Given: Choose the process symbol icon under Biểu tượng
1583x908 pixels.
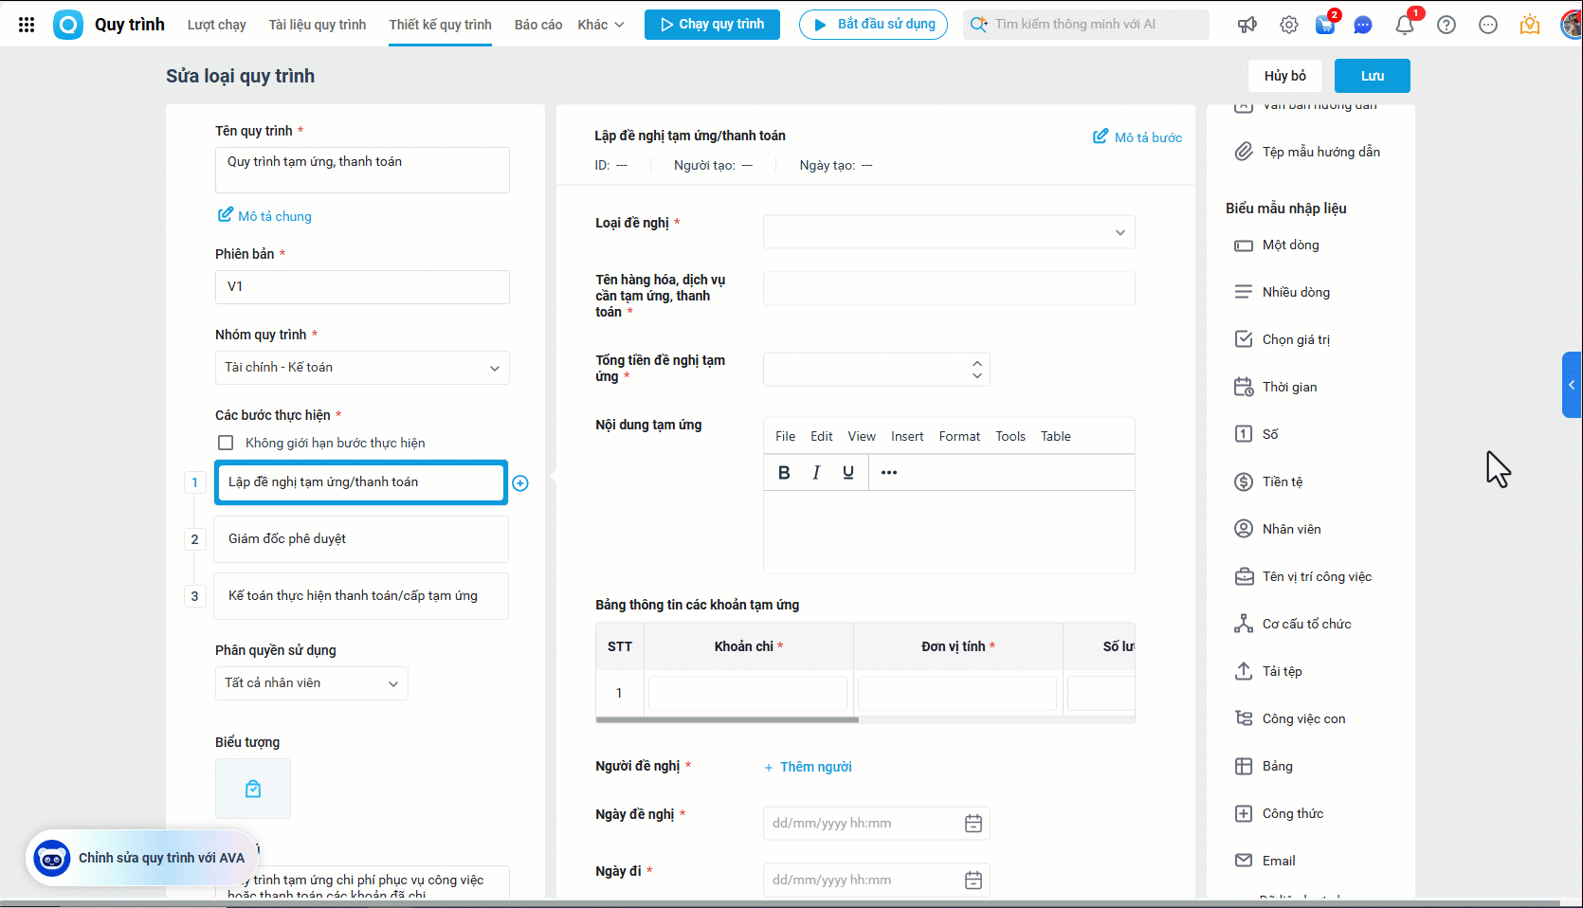Looking at the screenshot, I should [253, 789].
